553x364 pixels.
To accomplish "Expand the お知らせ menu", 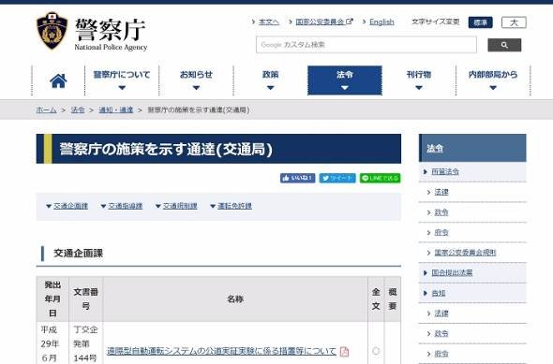I will (x=196, y=80).
